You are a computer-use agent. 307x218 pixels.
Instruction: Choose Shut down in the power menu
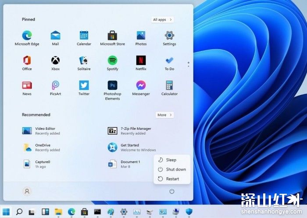[172, 169]
